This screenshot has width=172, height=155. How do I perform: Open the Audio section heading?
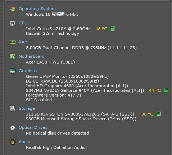pyautogui.click(x=24, y=142)
